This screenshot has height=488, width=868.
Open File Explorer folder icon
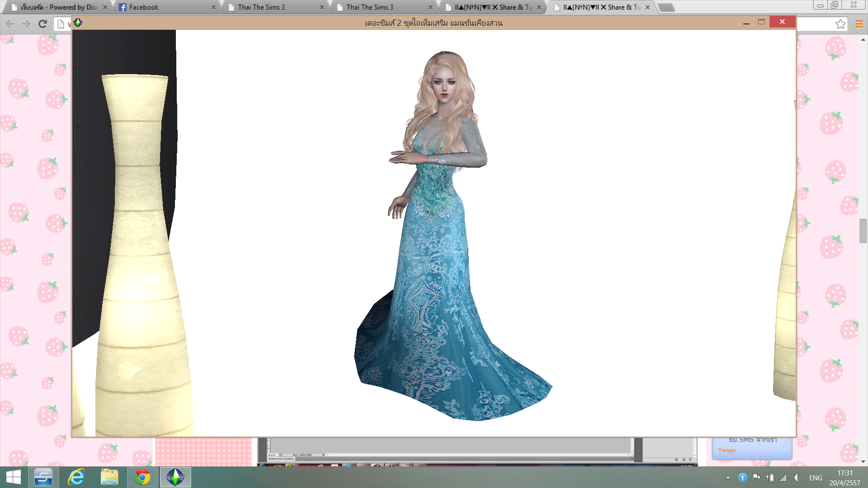pos(109,477)
